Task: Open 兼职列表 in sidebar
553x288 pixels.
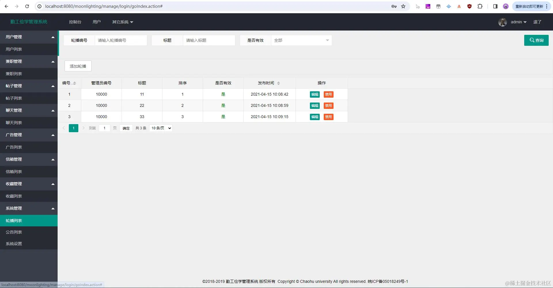Action: tap(29, 74)
